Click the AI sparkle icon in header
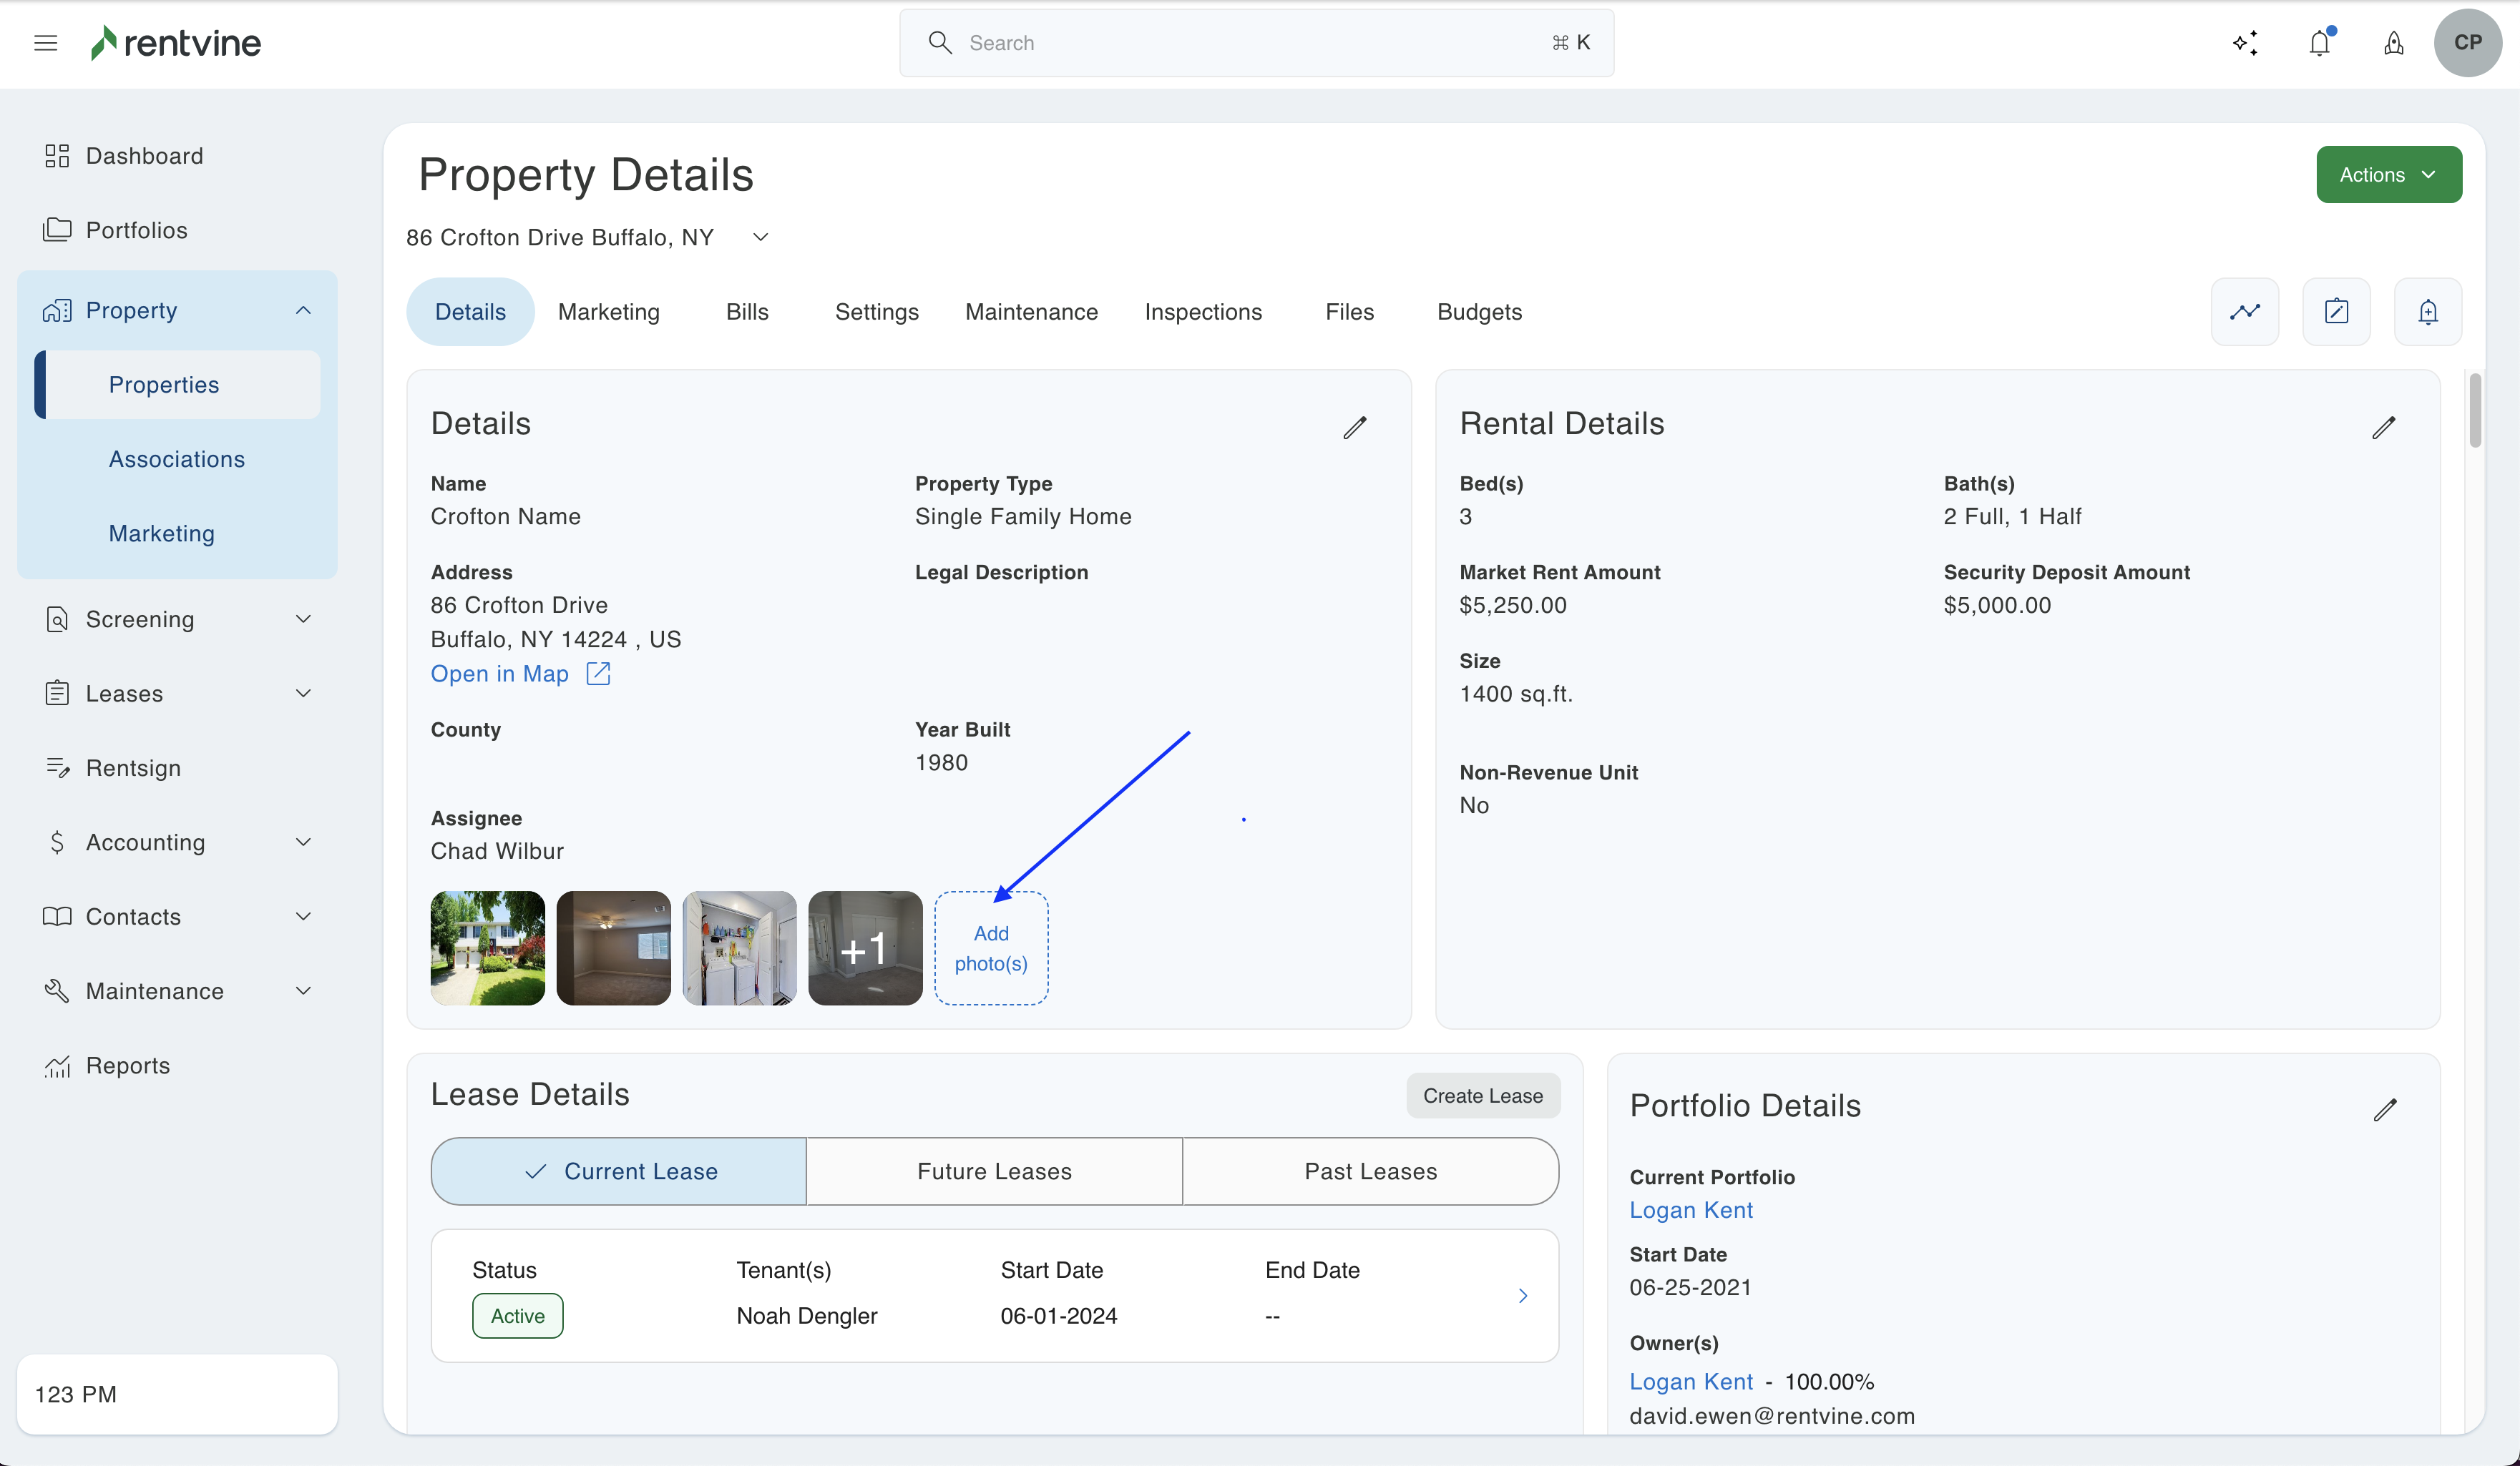Image resolution: width=2520 pixels, height=1466 pixels. point(2245,43)
